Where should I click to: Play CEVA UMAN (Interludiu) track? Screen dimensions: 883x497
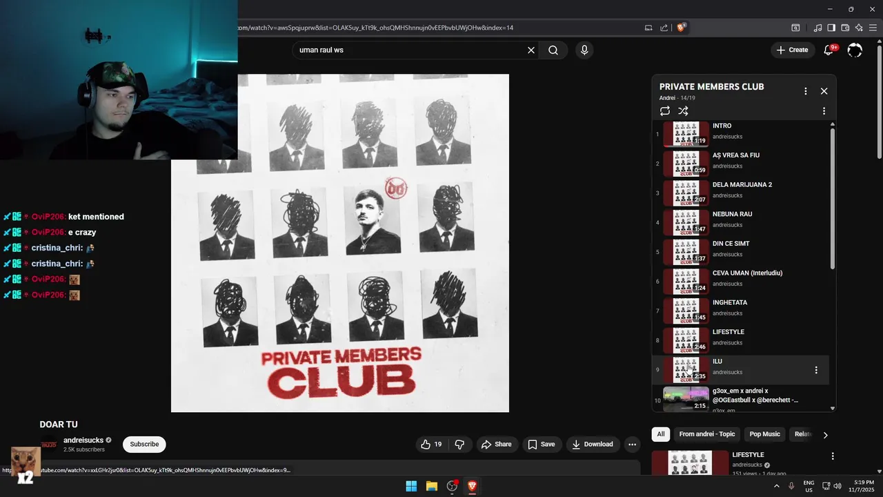741,281
